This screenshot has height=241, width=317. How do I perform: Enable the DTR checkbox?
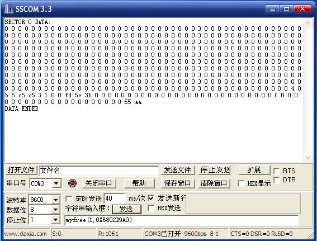click(276, 179)
